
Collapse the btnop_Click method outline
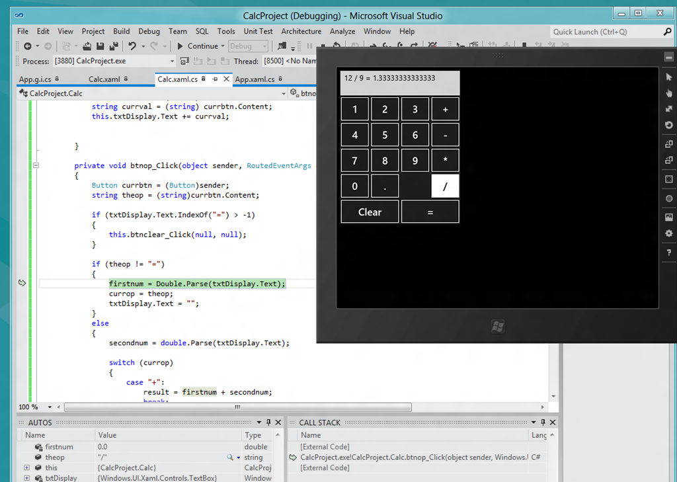coord(36,165)
